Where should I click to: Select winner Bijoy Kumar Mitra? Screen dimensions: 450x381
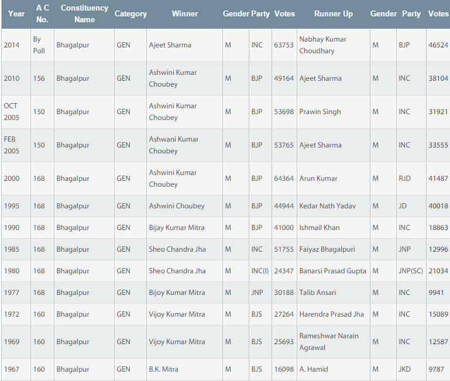click(177, 293)
